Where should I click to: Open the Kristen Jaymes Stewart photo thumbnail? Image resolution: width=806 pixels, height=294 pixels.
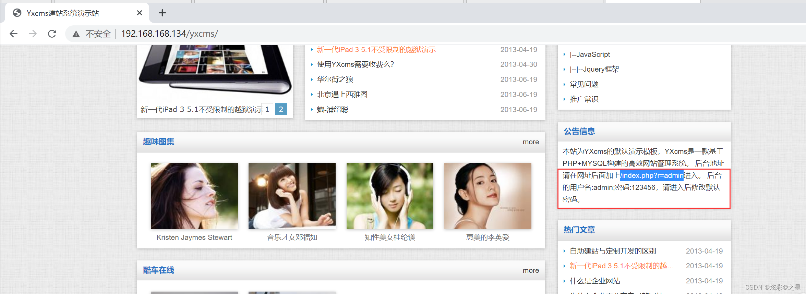194,196
